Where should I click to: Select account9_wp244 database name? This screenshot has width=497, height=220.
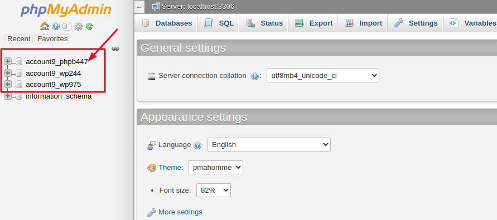53,74
